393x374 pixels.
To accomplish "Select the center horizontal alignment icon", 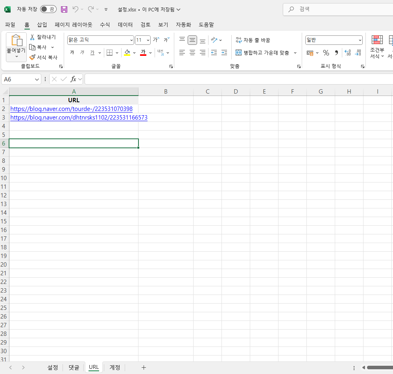I will [192, 53].
